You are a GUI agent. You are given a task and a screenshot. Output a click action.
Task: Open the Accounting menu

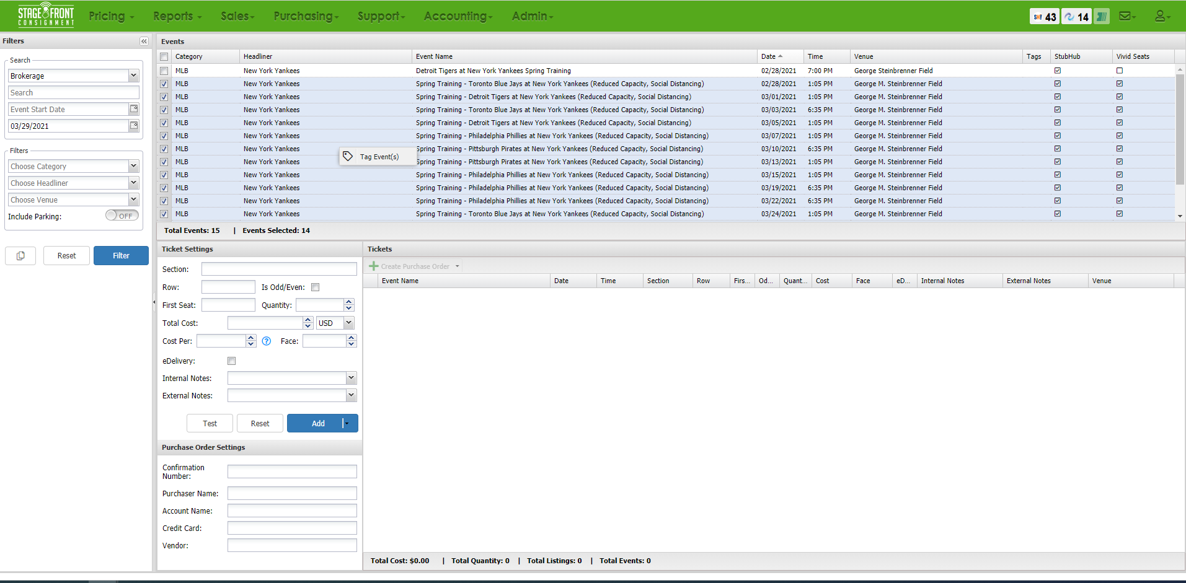pyautogui.click(x=458, y=16)
